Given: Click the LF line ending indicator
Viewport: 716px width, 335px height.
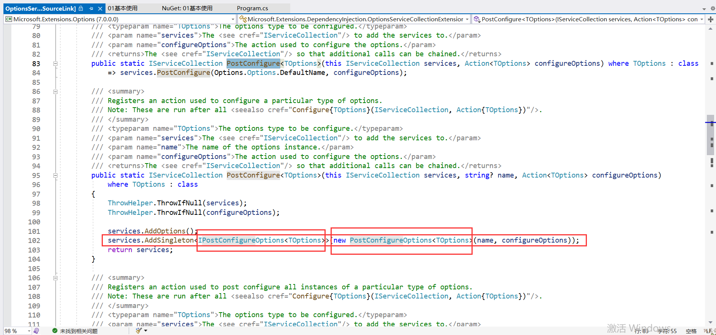Looking at the screenshot, I should coord(709,331).
